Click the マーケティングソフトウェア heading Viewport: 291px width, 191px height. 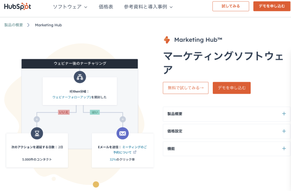tap(223, 63)
